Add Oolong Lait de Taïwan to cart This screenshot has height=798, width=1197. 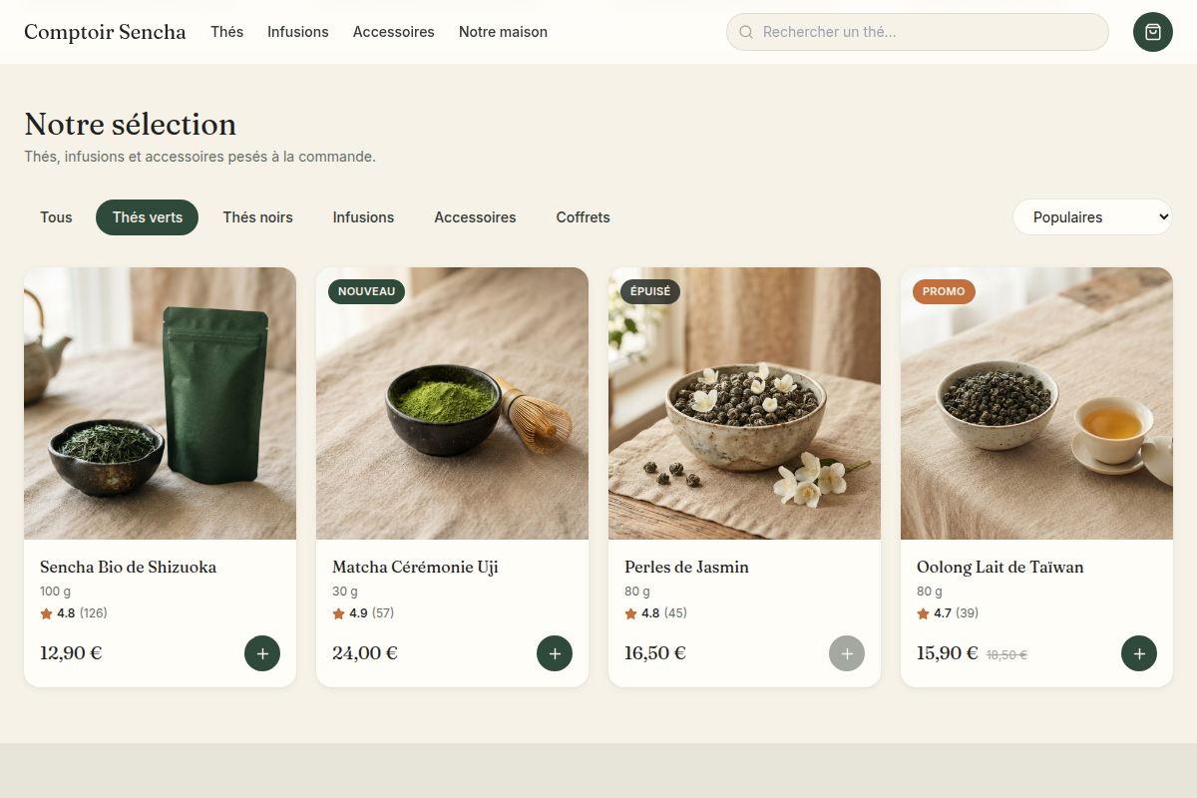1139,653
